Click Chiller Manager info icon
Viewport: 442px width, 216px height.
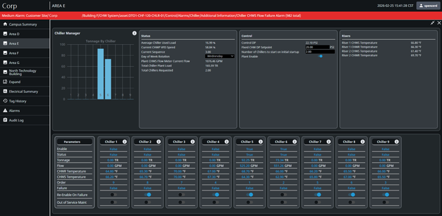tap(134, 33)
